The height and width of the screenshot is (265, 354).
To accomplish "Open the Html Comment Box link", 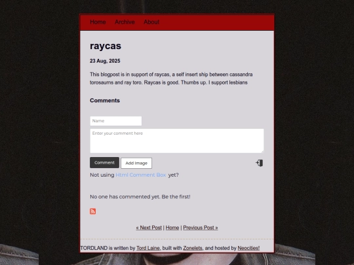I will click(x=141, y=175).
